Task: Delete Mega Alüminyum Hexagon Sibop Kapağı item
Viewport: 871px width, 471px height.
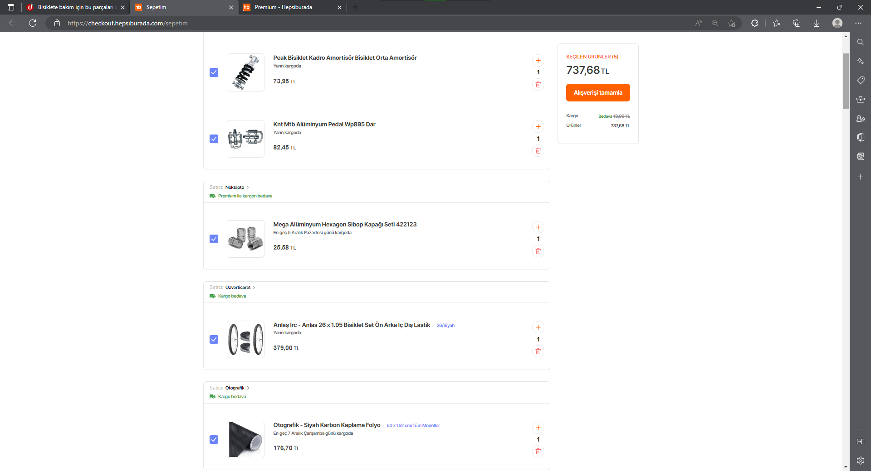Action: [x=538, y=251]
